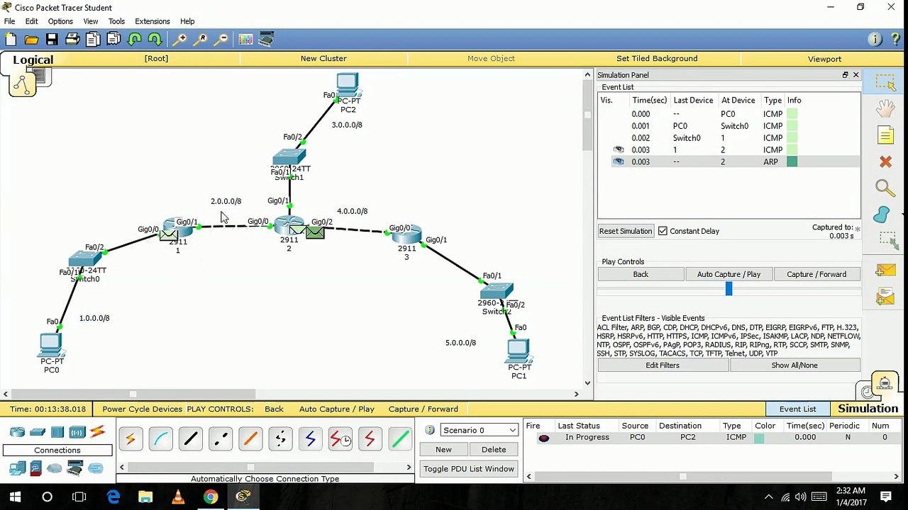Pick the Copper Straight-Through black cable
Image resolution: width=908 pixels, height=510 pixels.
pos(190,440)
